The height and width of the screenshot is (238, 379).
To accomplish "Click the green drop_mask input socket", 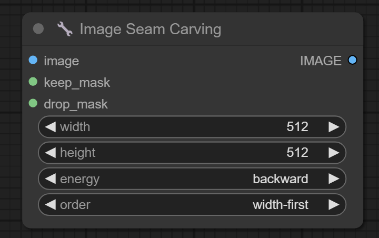I will [x=33, y=104].
